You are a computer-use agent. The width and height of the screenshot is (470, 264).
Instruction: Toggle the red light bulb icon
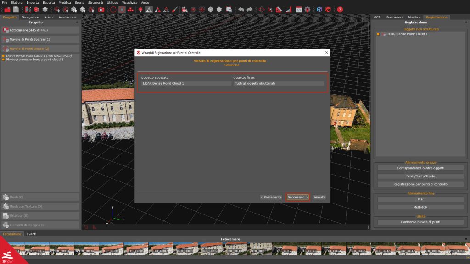pyautogui.click(x=140, y=10)
